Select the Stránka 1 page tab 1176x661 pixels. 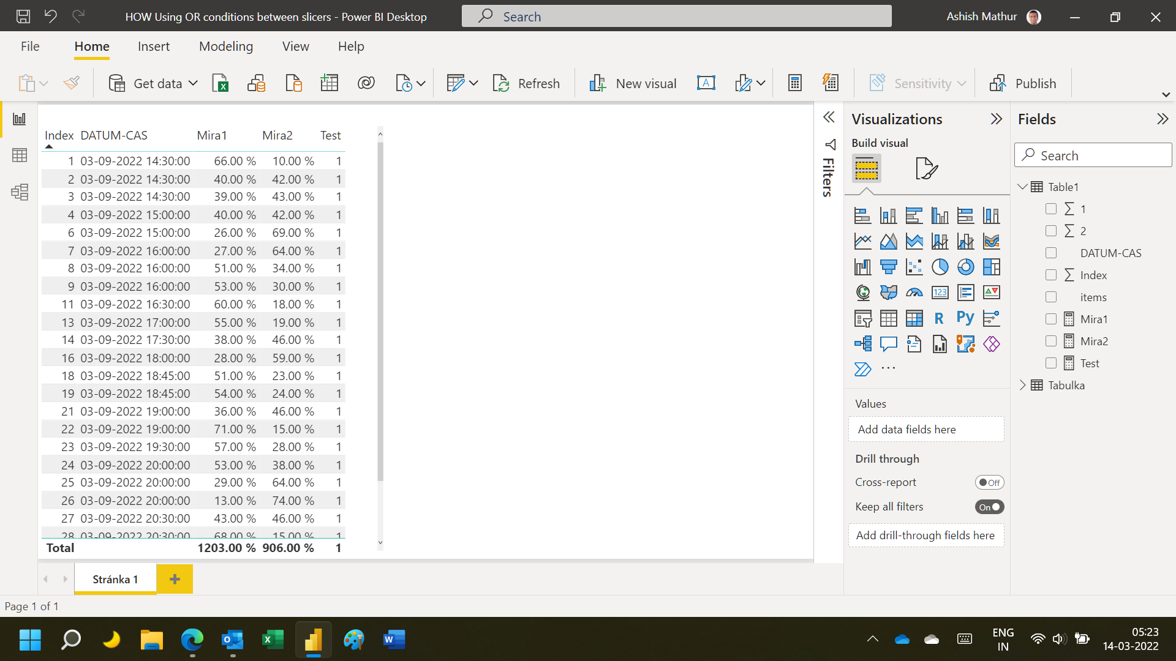coord(115,579)
